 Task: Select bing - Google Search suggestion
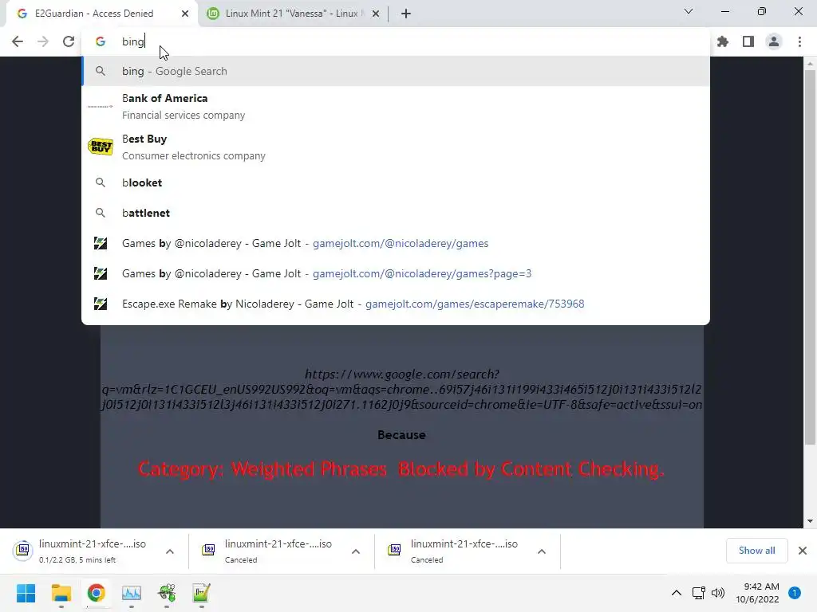(x=396, y=71)
